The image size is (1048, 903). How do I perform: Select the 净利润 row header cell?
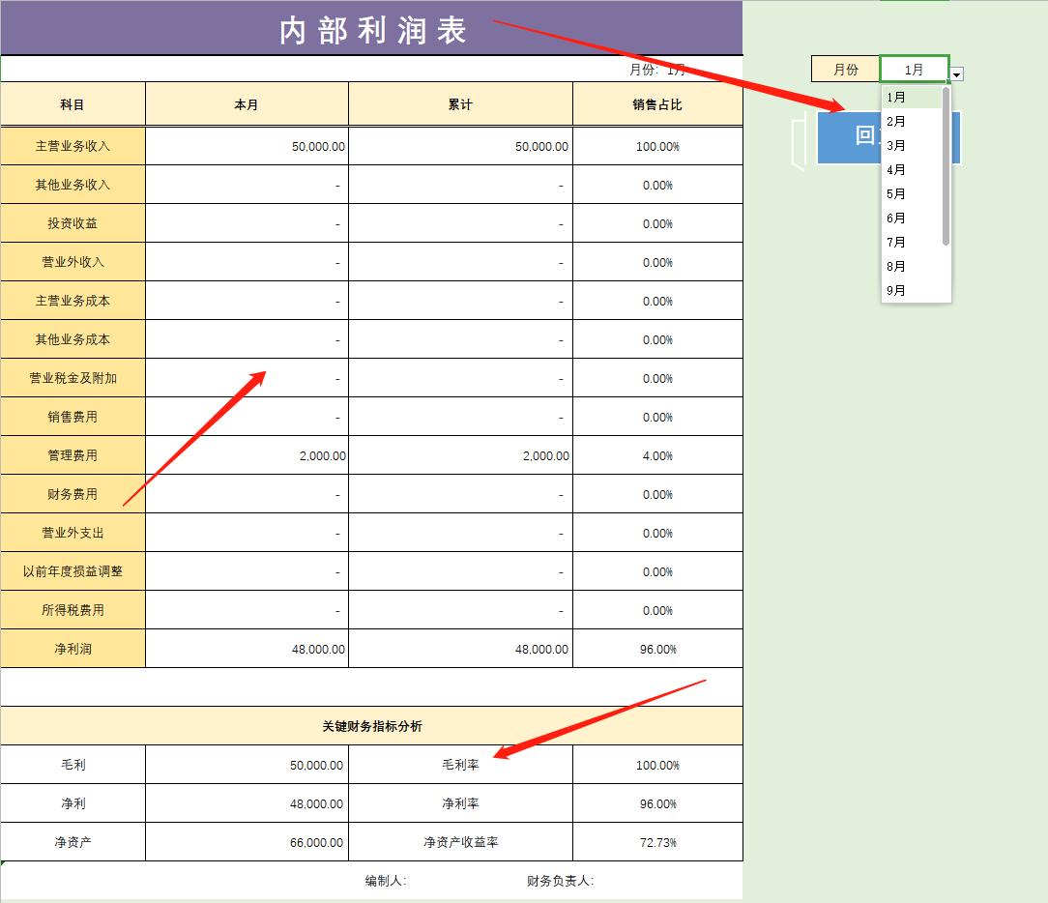click(x=73, y=649)
